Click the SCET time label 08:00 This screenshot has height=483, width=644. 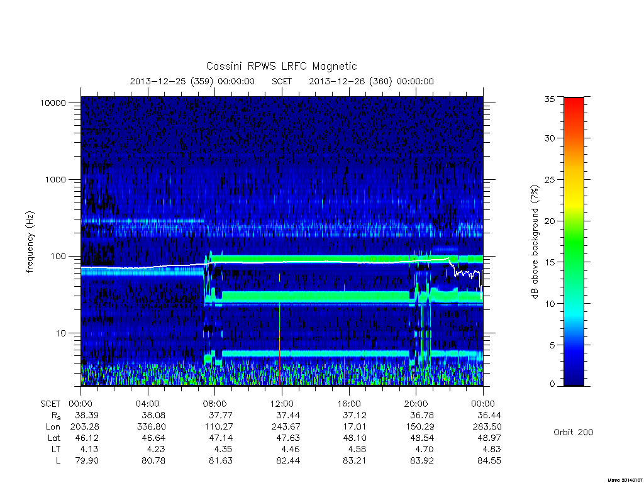point(215,404)
